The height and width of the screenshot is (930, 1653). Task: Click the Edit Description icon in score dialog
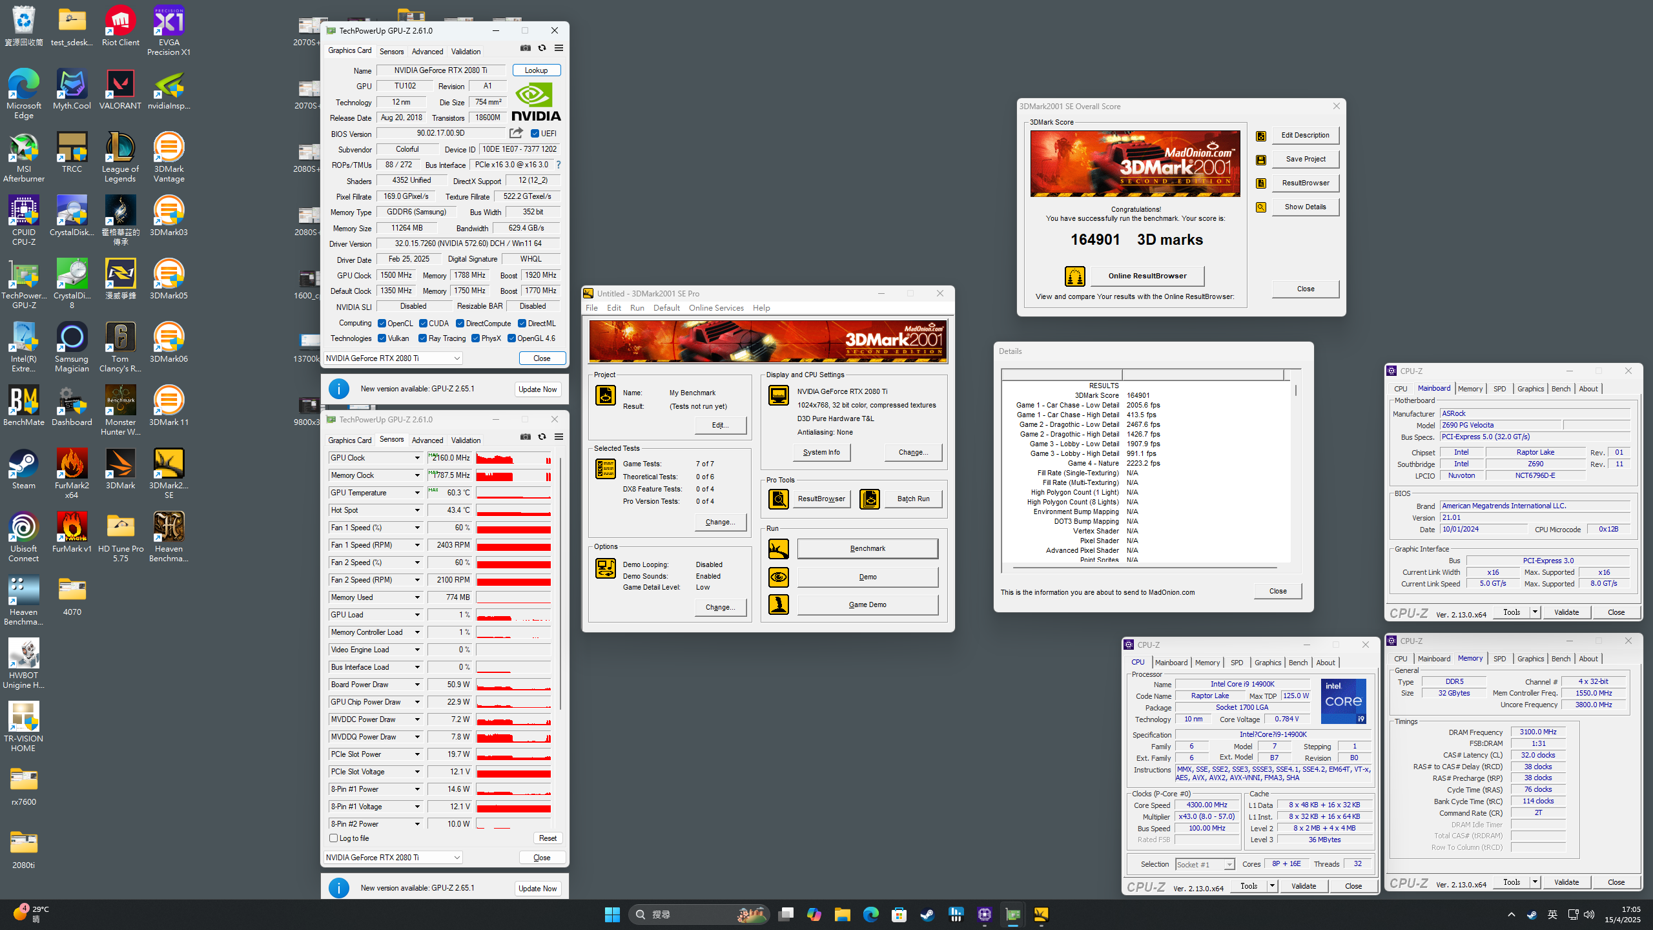click(x=1261, y=136)
